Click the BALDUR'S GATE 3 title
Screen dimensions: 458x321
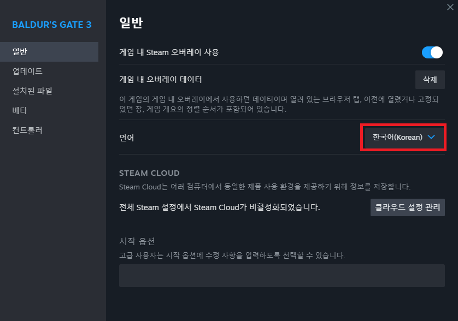point(52,25)
